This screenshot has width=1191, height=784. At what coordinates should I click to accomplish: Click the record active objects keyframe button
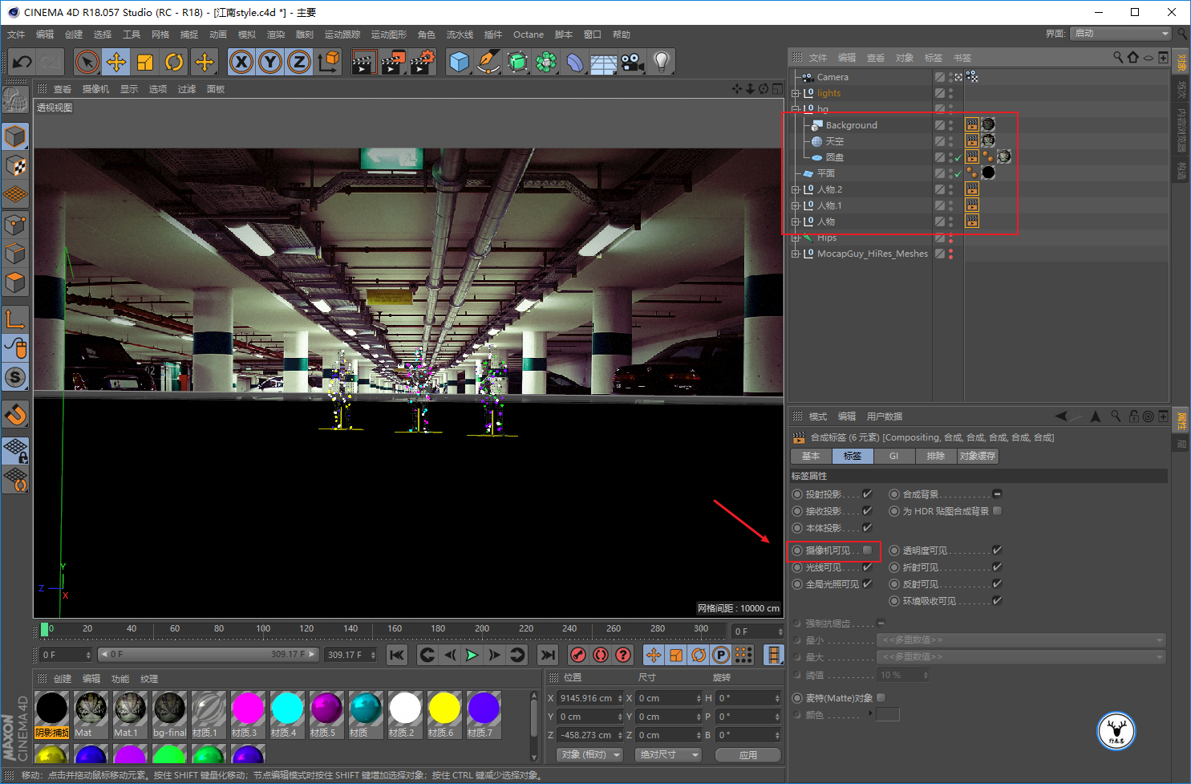[x=578, y=655]
